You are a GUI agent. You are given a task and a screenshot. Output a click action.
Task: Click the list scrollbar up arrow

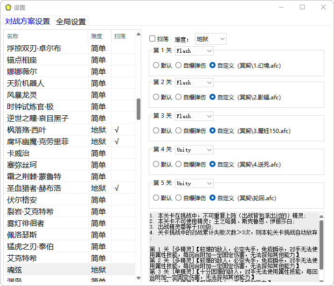pyautogui.click(x=139, y=34)
